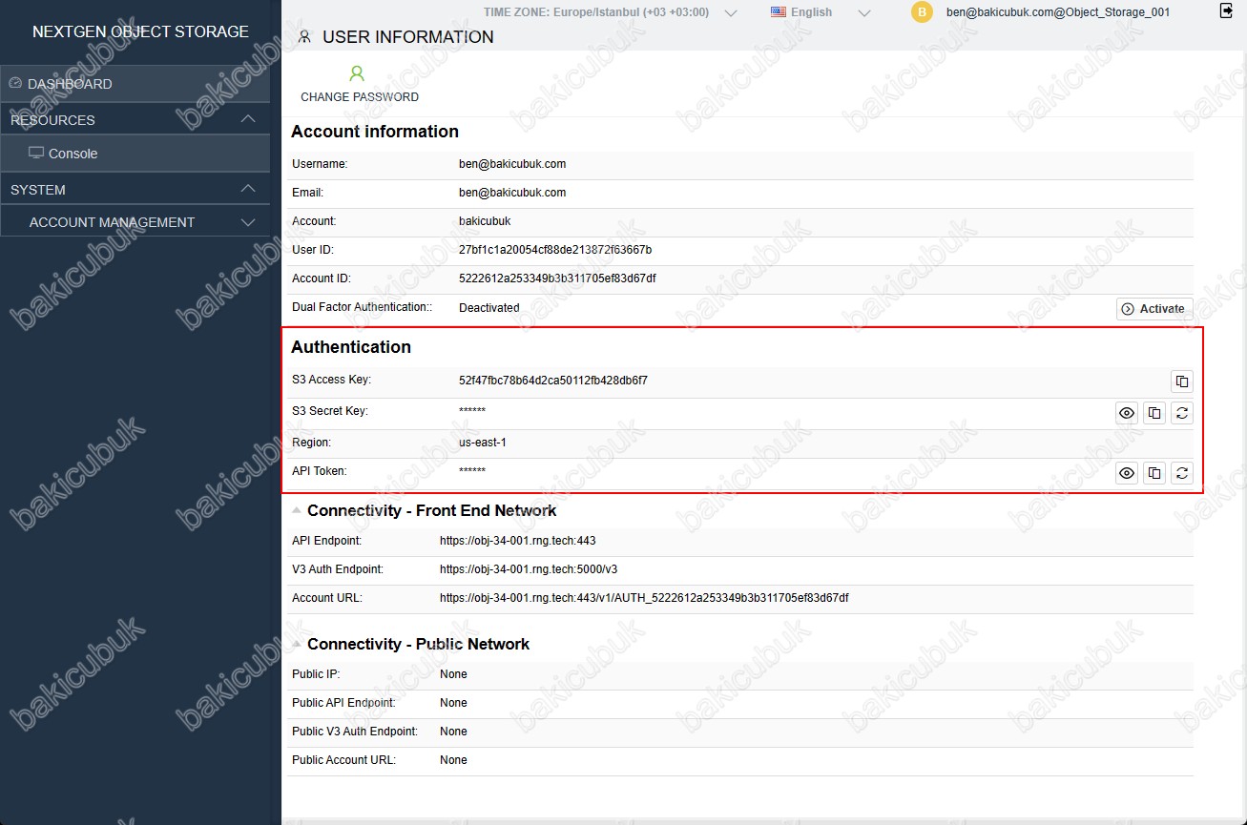Click the Console monitor icon
The image size is (1247, 825).
36,153
